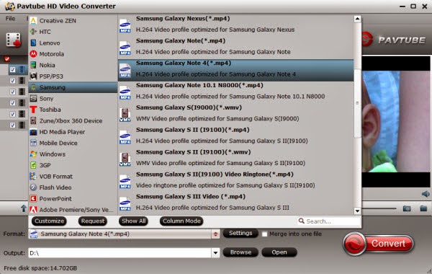The height and width of the screenshot is (274, 432).
Task: Select Galaxy Note 10.1 N8000 profile
Action: coord(236,93)
